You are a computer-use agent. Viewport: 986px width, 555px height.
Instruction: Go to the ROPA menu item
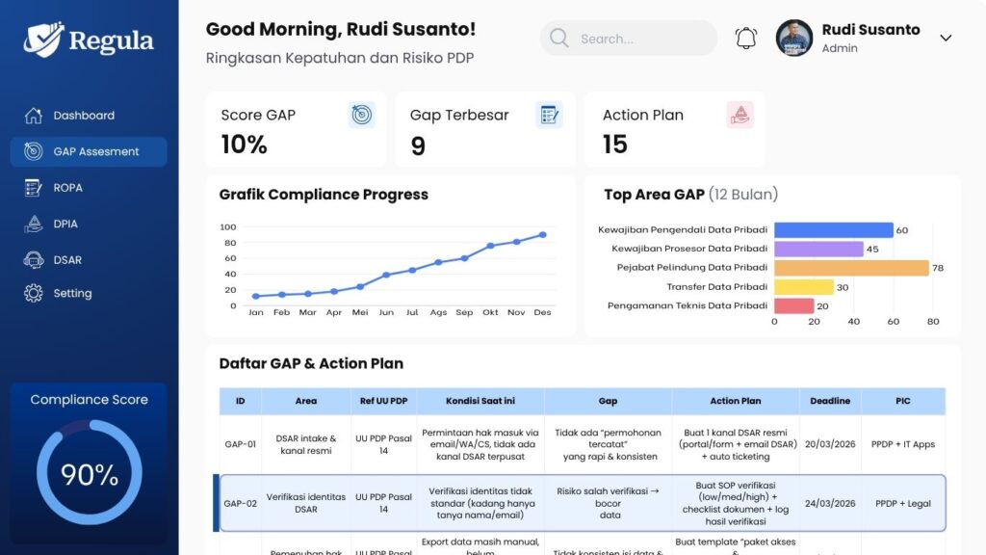pos(67,188)
